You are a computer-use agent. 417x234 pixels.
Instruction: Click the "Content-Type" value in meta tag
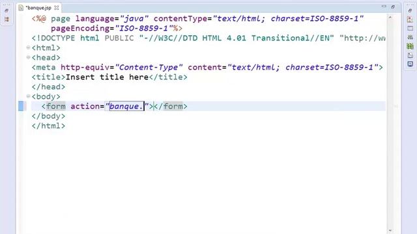coord(149,68)
